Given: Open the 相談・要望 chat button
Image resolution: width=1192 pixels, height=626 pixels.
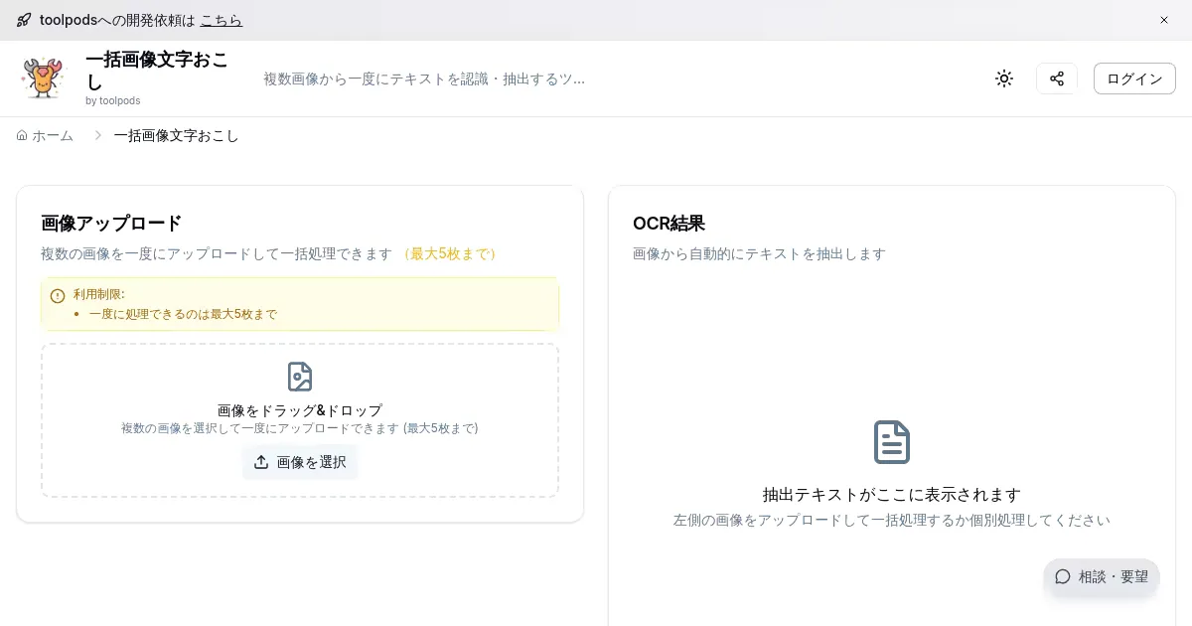Looking at the screenshot, I should pyautogui.click(x=1102, y=576).
